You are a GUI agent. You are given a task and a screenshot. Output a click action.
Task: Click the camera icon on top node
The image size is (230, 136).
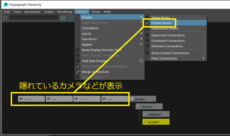point(49,99)
